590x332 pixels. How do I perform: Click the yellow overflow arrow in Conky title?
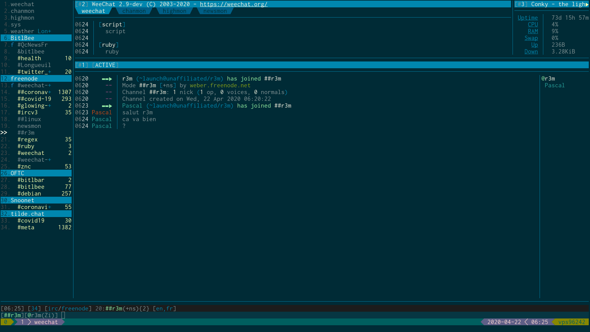click(587, 4)
